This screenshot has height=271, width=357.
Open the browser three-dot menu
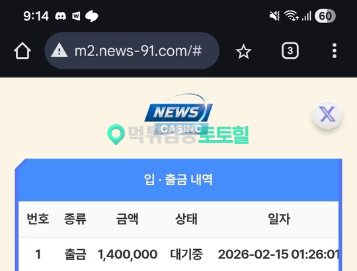(x=335, y=50)
